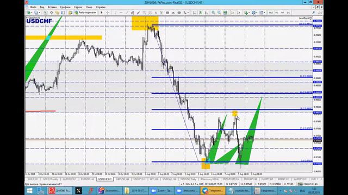Image resolution: width=348 pixels, height=195 pixels.
Task: Open the Справка menu
Action: click(x=101, y=7)
